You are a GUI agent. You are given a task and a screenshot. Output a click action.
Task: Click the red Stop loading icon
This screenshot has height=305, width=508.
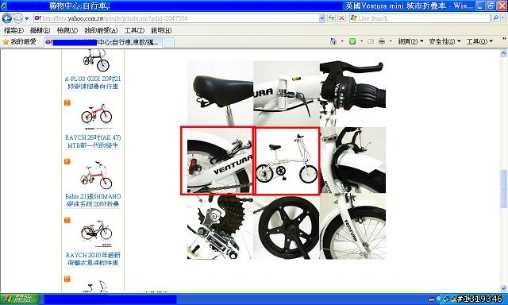[341, 18]
